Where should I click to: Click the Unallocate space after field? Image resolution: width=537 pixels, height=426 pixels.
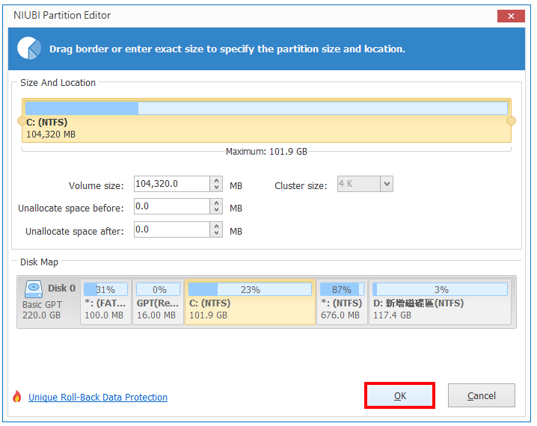tap(172, 229)
